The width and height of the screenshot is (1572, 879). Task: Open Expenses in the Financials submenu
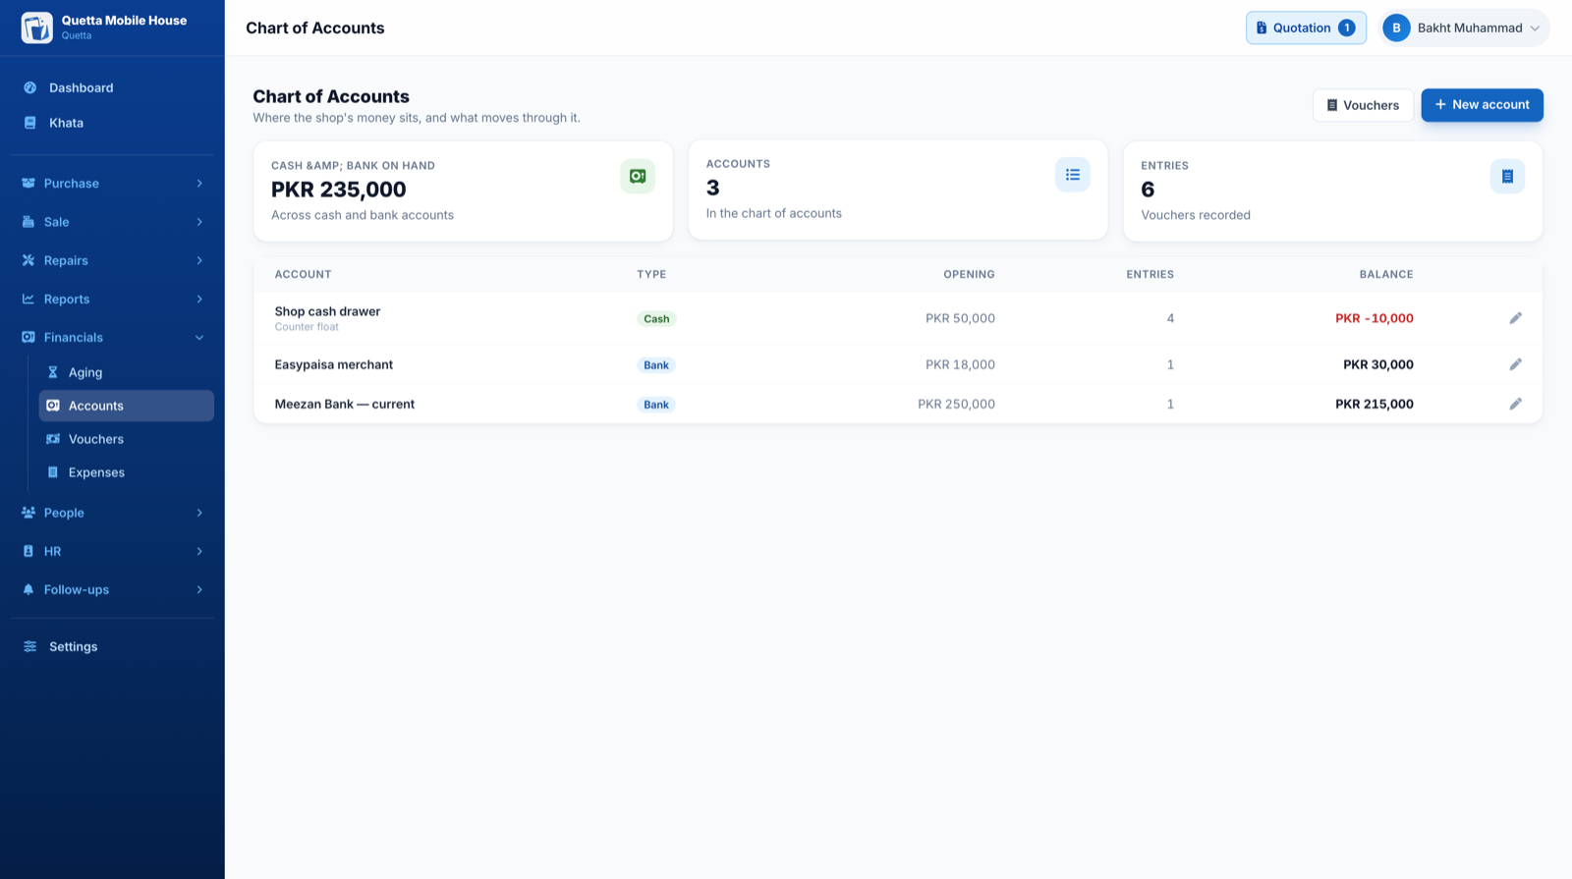coord(126,472)
